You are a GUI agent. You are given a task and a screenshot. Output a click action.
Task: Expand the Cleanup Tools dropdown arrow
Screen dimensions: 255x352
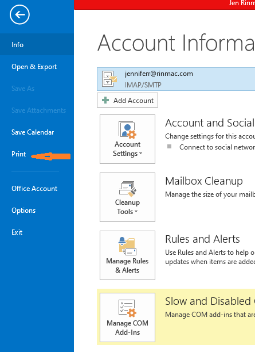coord(136,212)
